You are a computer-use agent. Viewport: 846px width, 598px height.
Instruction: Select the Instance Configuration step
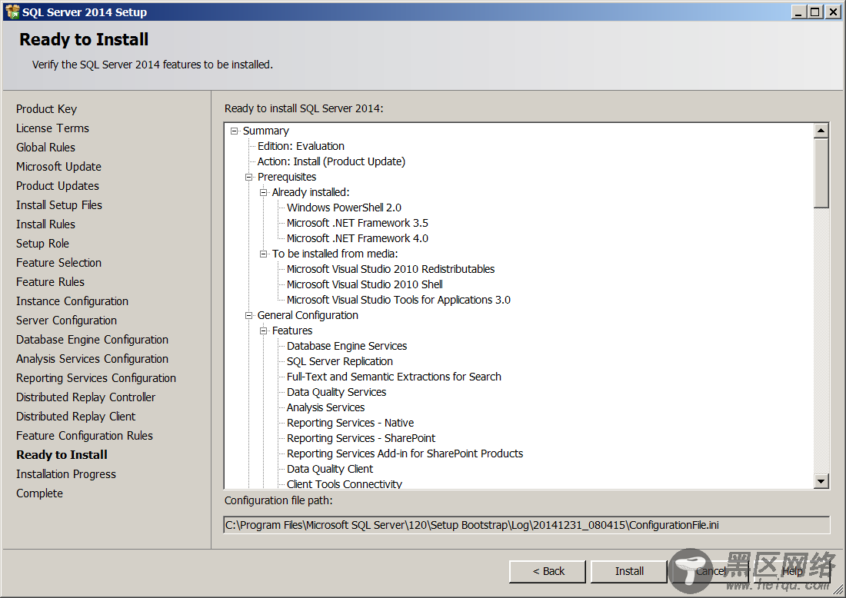point(72,301)
